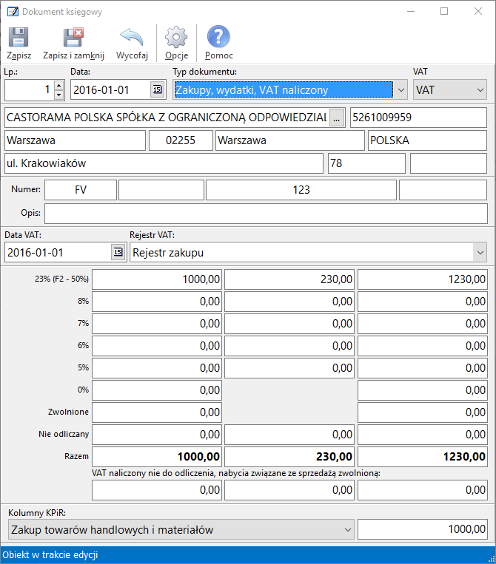Expand the Typ dokumentu dropdown
The height and width of the screenshot is (564, 496).
point(401,90)
